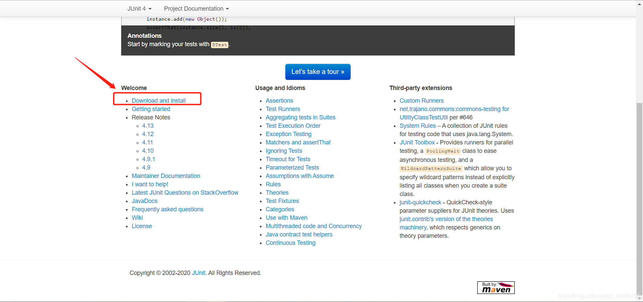Open Aggregating tests in Suites
The image size is (643, 302).
(300, 117)
